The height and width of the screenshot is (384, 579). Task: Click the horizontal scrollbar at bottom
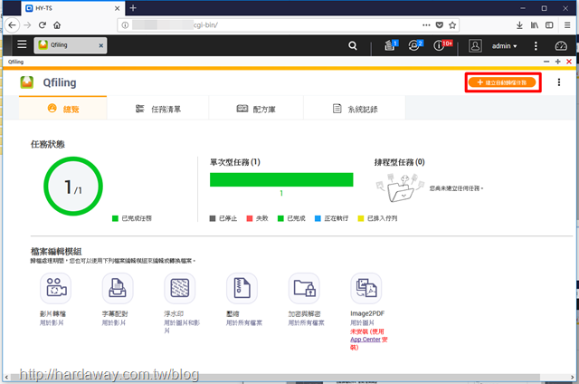coord(275,378)
